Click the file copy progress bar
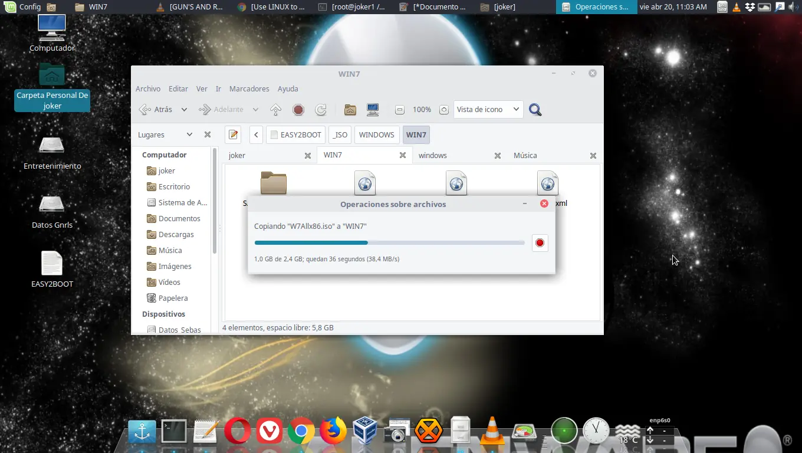The image size is (802, 453). (x=389, y=242)
